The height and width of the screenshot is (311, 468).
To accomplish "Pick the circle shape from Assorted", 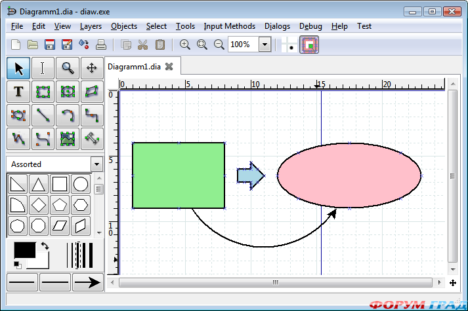I will point(81,184).
